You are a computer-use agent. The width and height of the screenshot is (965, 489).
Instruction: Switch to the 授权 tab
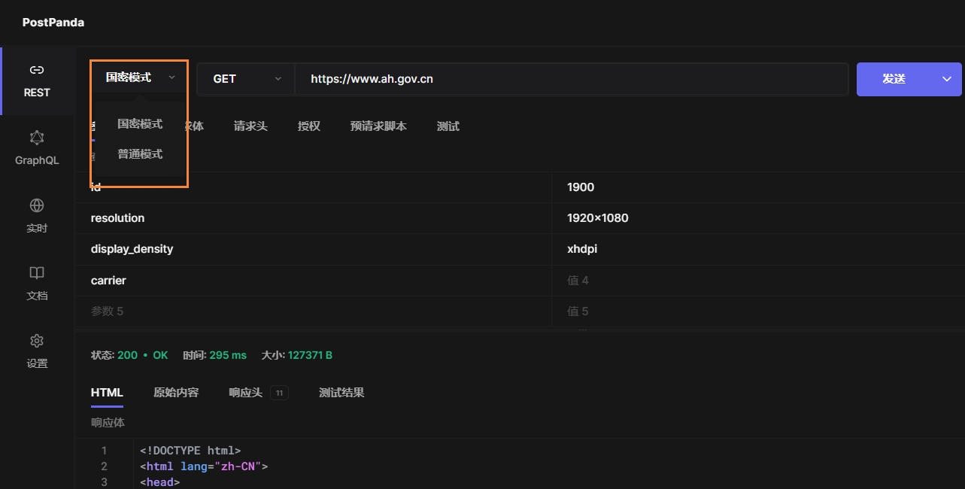click(308, 126)
